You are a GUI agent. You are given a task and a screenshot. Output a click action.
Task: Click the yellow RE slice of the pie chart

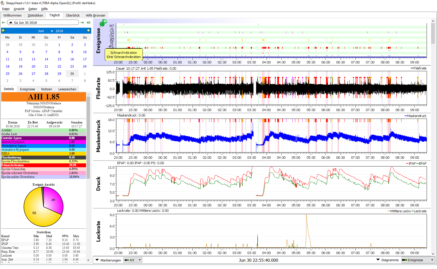click(34, 213)
